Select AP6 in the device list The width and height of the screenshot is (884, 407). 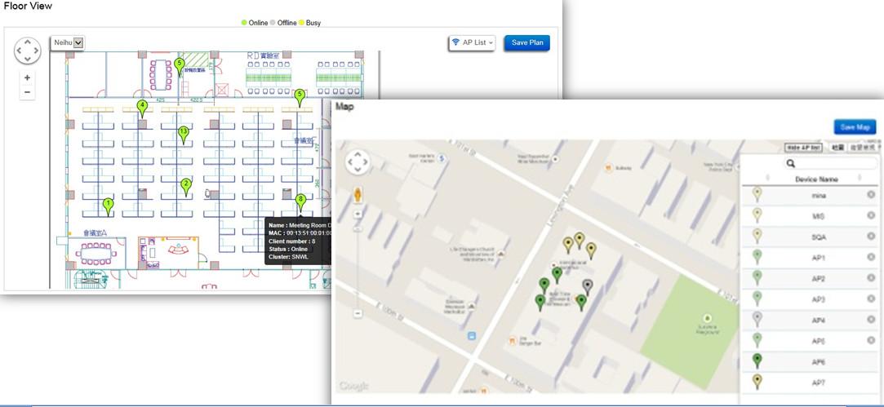(x=818, y=361)
